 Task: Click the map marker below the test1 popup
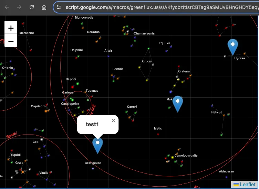coord(98,145)
